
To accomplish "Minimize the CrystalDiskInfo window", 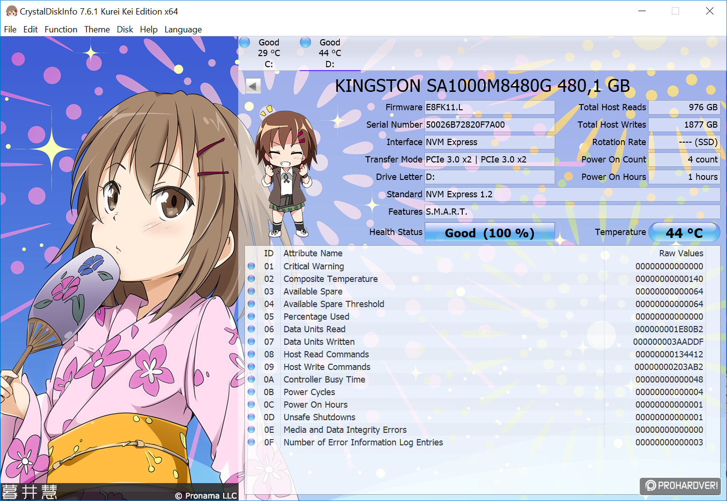I will click(x=642, y=11).
